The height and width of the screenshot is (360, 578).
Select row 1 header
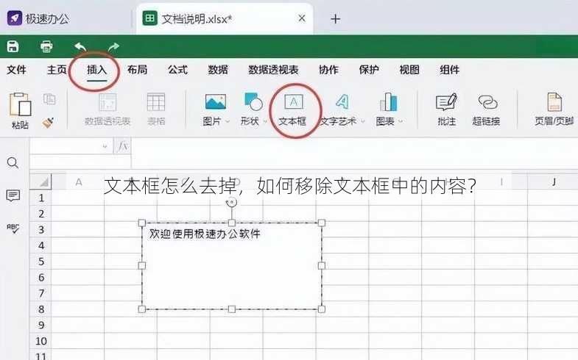(41, 198)
